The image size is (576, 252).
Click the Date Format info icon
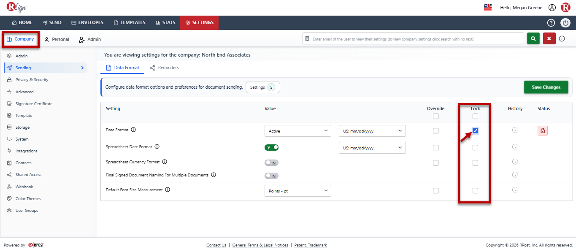point(133,130)
